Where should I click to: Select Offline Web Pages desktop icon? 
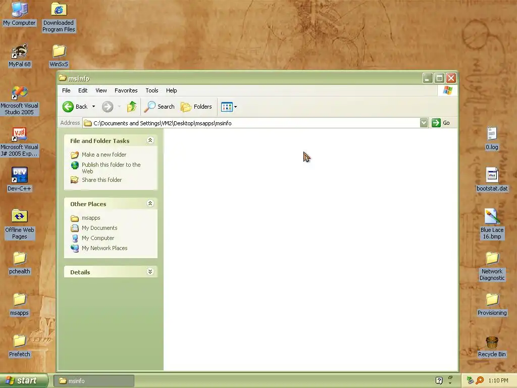(x=20, y=224)
